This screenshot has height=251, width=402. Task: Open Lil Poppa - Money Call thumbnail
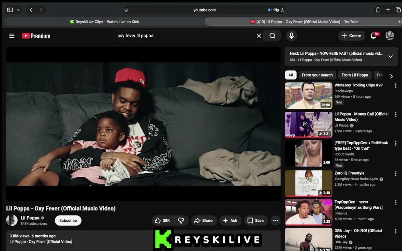point(309,124)
